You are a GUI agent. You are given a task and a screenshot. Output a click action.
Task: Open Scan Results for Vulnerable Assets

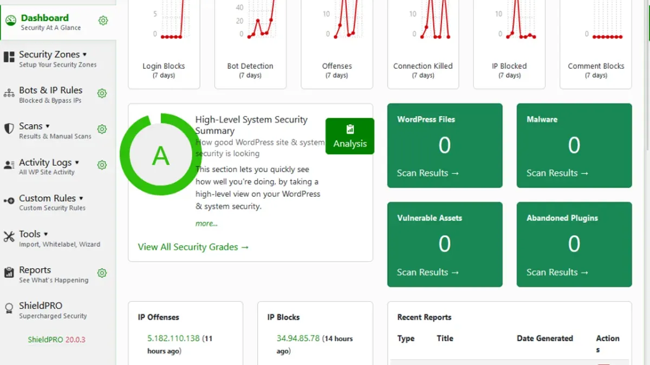click(x=428, y=272)
